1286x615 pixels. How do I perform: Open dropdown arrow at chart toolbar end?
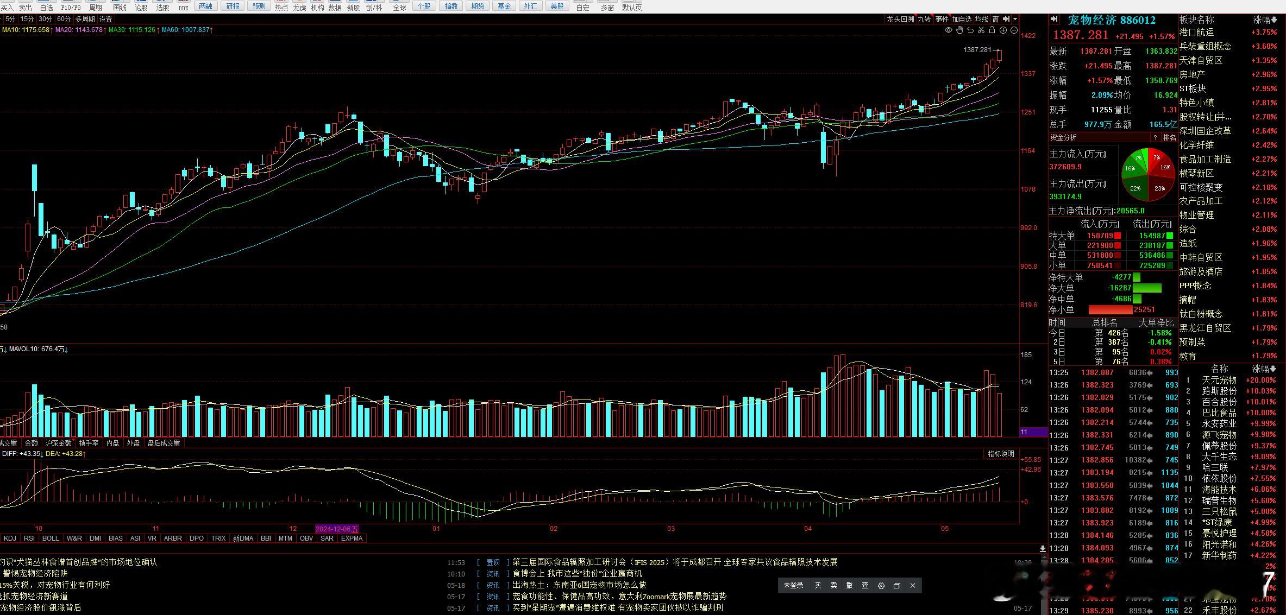[x=1015, y=19]
